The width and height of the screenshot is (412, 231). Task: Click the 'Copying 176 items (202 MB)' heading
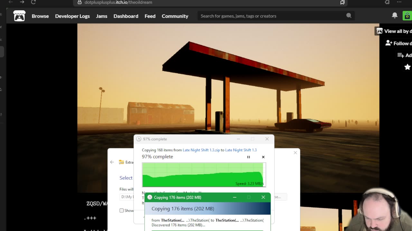[183, 209]
